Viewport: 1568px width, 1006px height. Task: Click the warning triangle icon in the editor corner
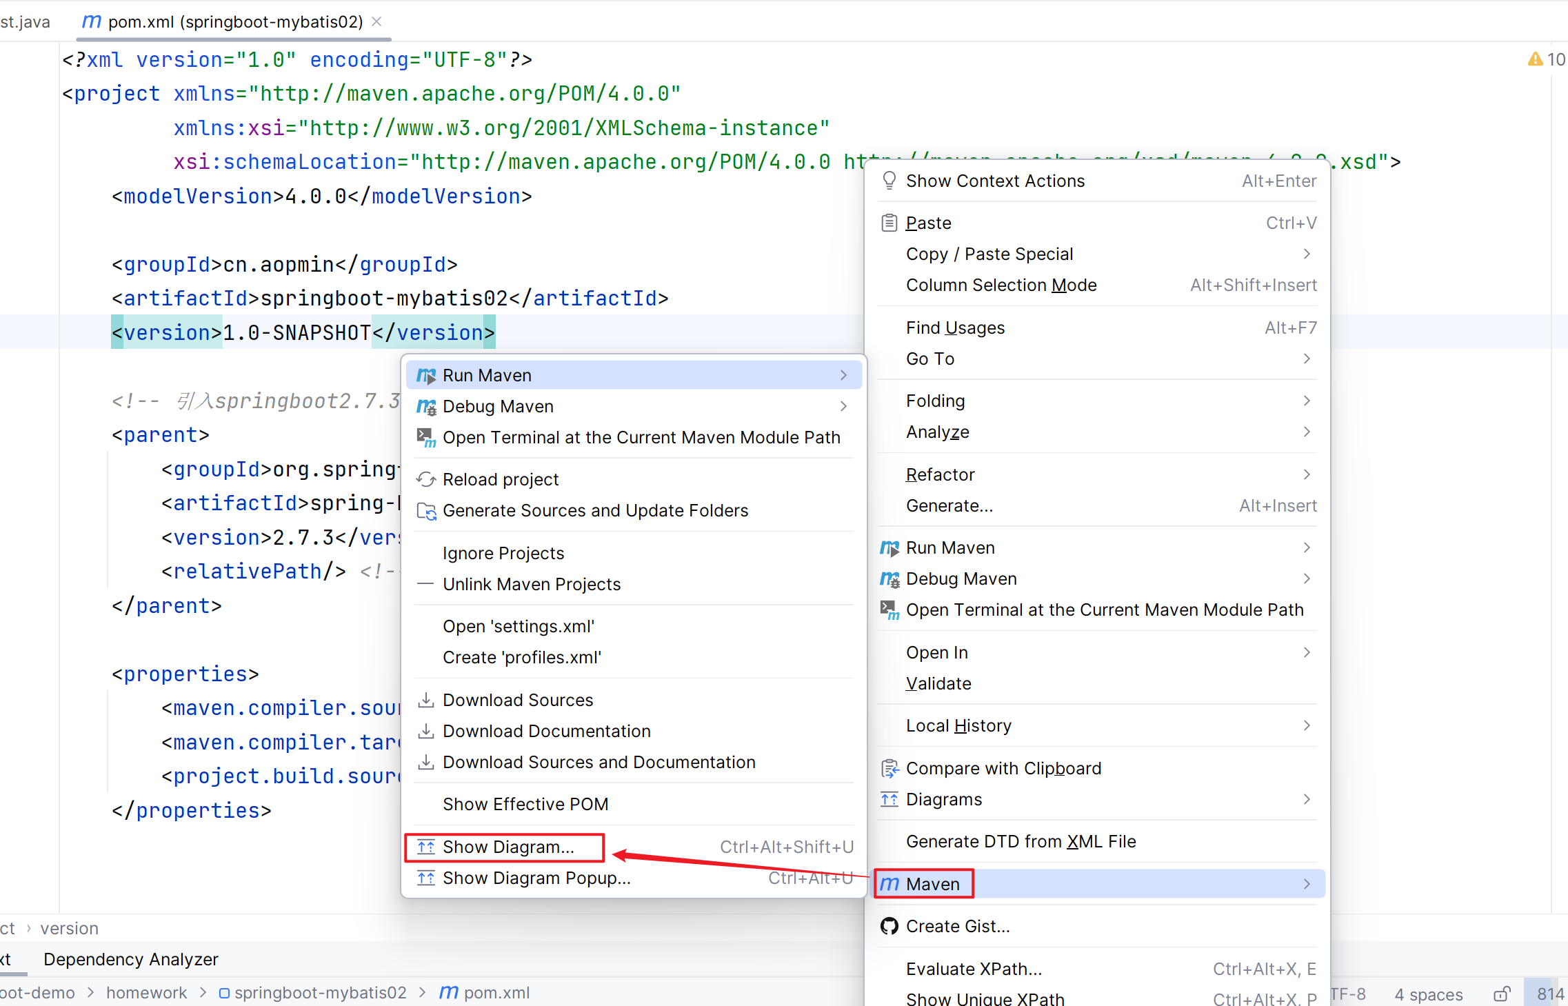coord(1536,60)
